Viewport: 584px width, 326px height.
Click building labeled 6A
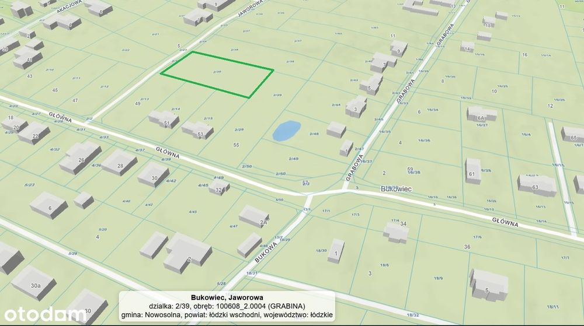(482, 114)
